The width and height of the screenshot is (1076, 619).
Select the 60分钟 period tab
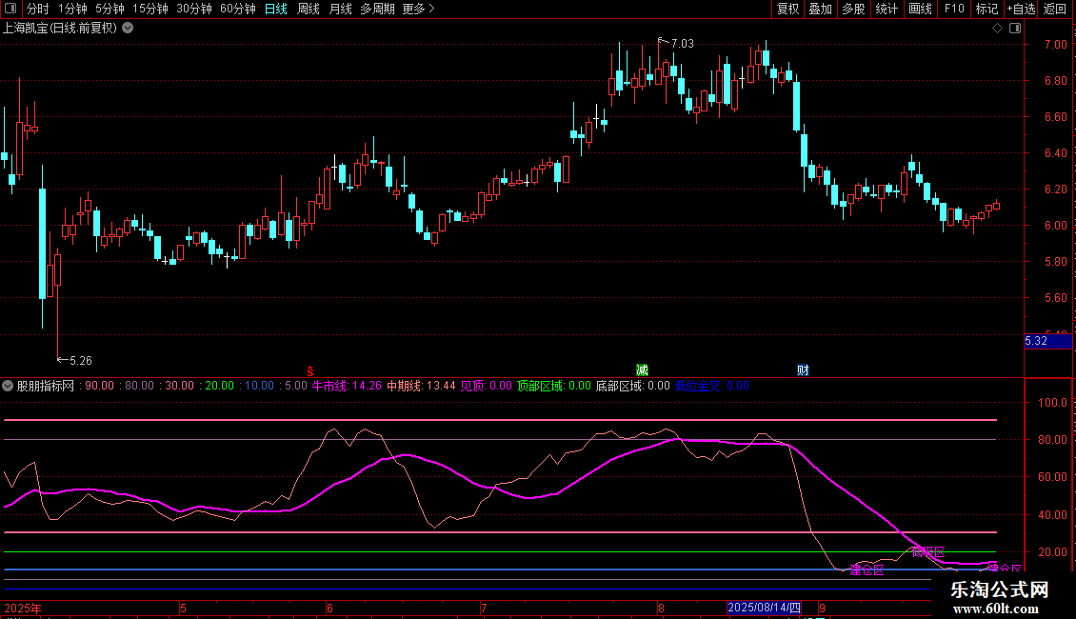click(237, 9)
